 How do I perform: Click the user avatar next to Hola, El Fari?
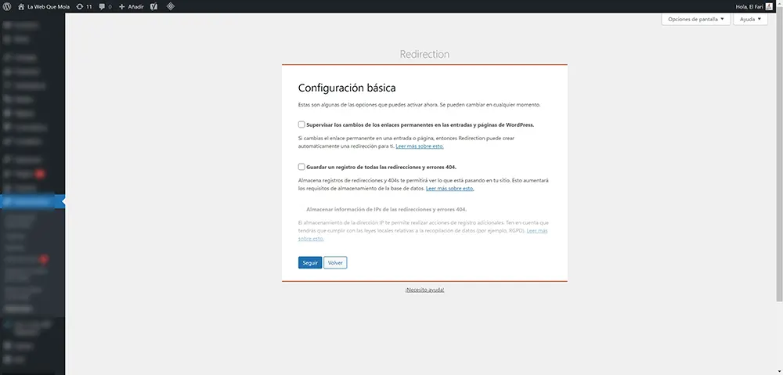pyautogui.click(x=769, y=6)
